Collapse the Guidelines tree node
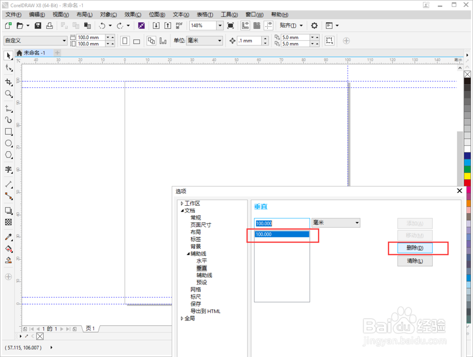This screenshot has width=473, height=357. 188,253
